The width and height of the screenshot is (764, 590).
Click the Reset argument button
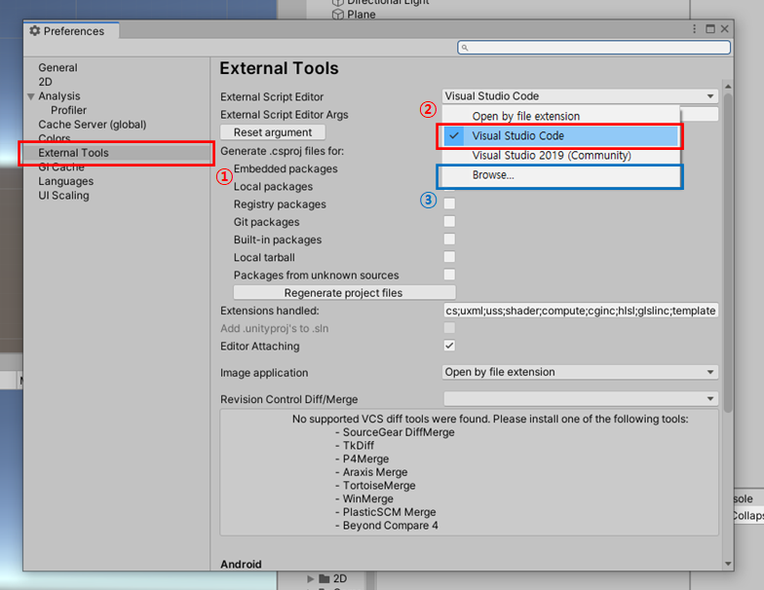pyautogui.click(x=273, y=132)
